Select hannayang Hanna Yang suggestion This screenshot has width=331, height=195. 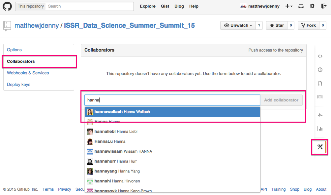[x=172, y=172]
